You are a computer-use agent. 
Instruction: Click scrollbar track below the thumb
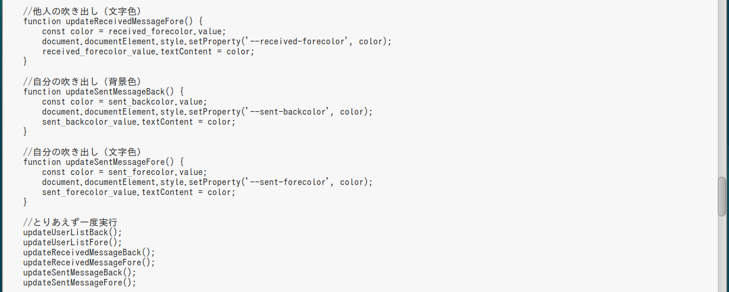pyautogui.click(x=722, y=254)
